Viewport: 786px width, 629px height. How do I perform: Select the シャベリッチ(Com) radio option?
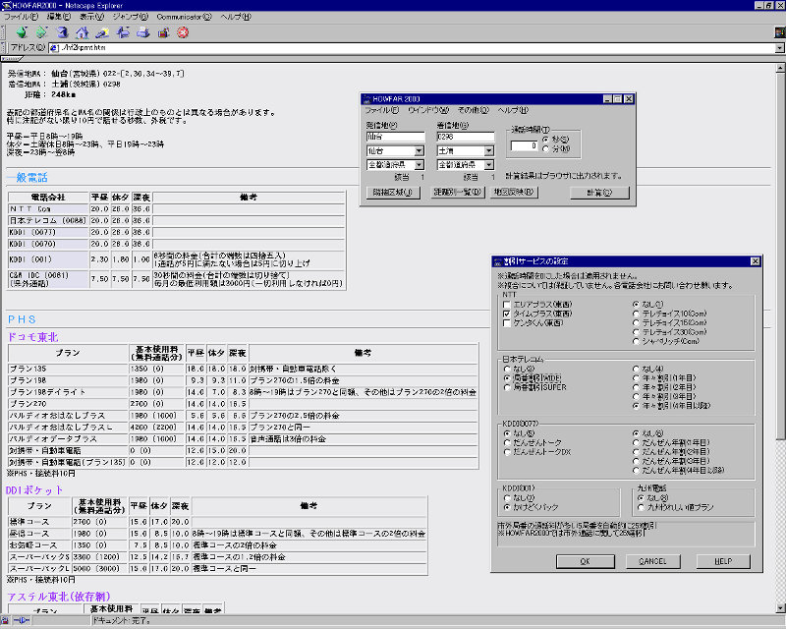[636, 341]
